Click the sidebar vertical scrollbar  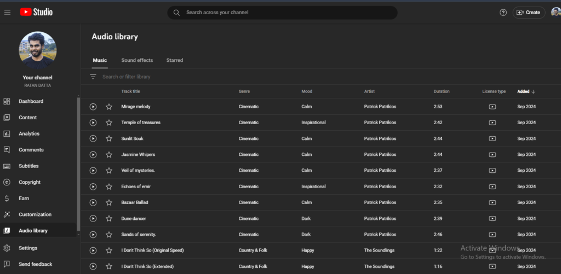click(78, 164)
